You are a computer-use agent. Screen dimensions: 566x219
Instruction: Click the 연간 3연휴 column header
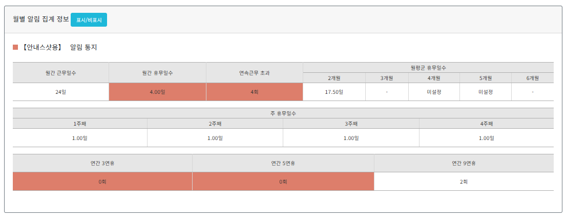[x=102, y=163]
